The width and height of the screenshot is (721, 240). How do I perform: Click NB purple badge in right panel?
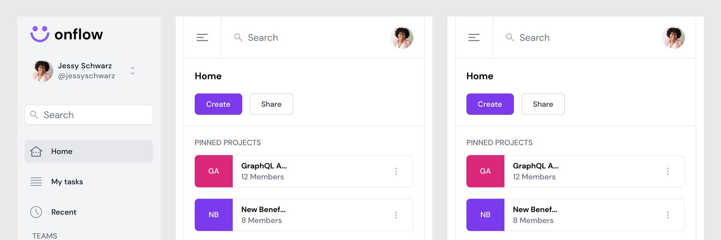point(485,215)
